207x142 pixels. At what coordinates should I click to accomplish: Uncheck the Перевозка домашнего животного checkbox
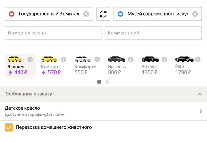(x=9, y=127)
